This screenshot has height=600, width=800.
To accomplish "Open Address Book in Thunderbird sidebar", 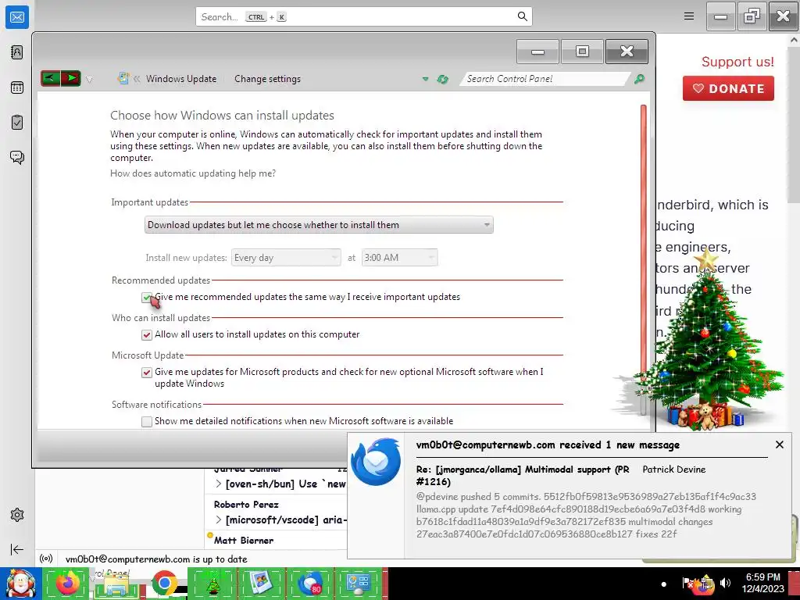I will 17,52.
